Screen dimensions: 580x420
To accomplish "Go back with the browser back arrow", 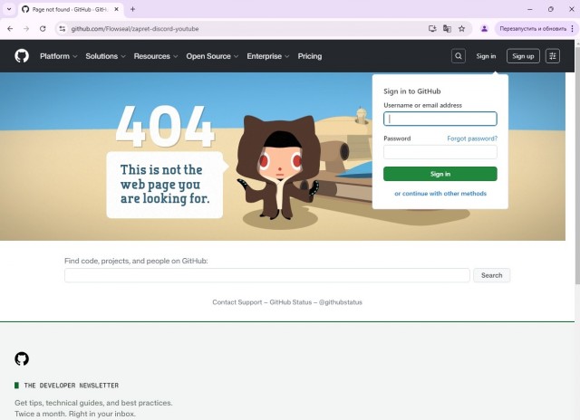I will pyautogui.click(x=10, y=29).
